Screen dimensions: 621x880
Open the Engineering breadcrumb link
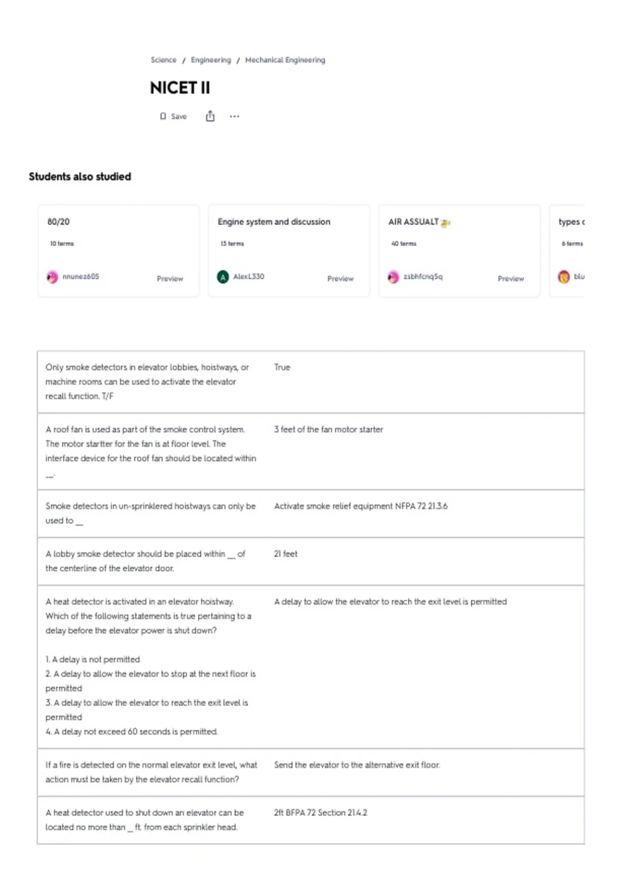tap(211, 60)
